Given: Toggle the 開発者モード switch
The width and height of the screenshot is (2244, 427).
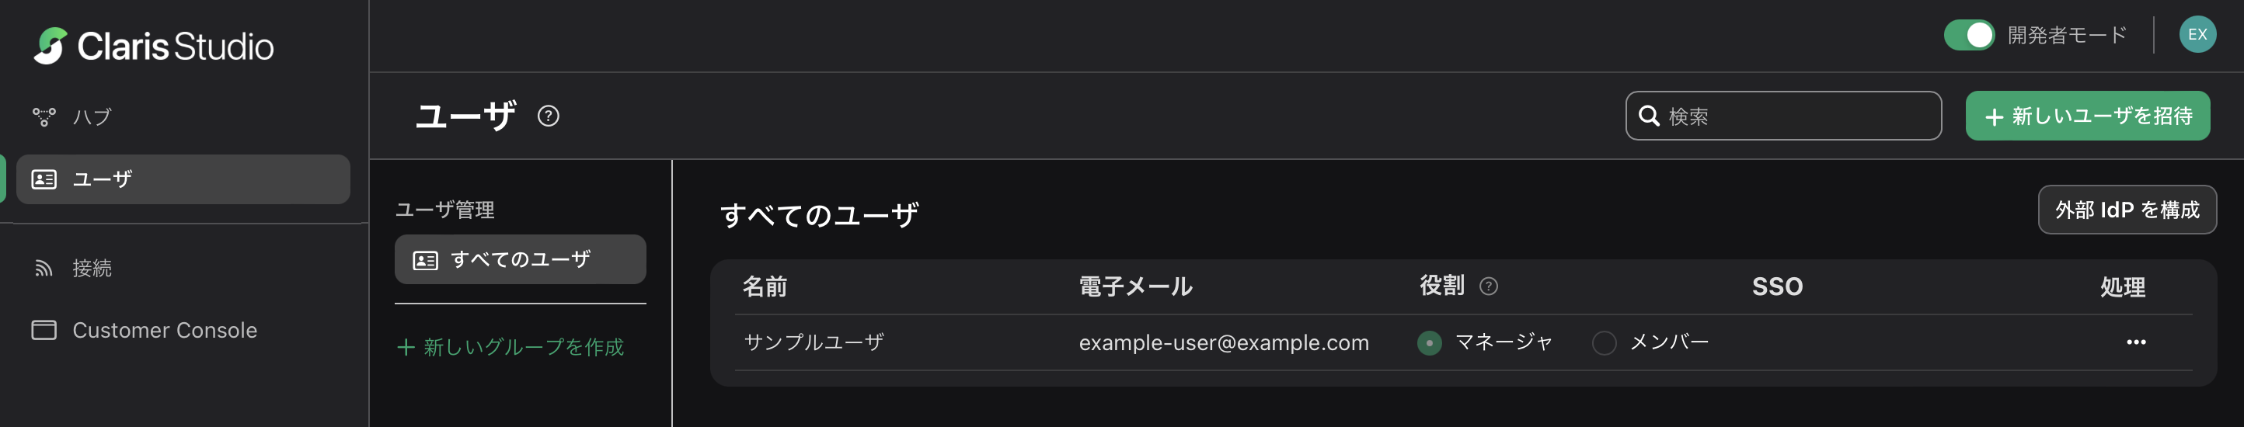Looking at the screenshot, I should tap(1969, 35).
